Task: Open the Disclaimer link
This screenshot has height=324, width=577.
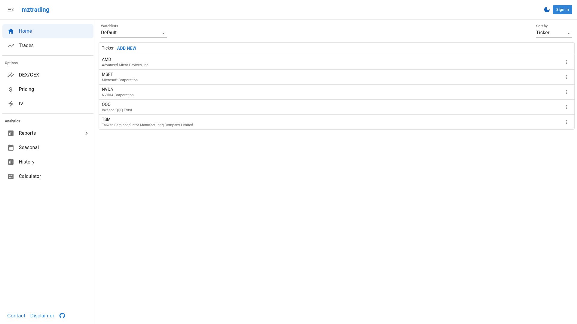Action: (42, 316)
